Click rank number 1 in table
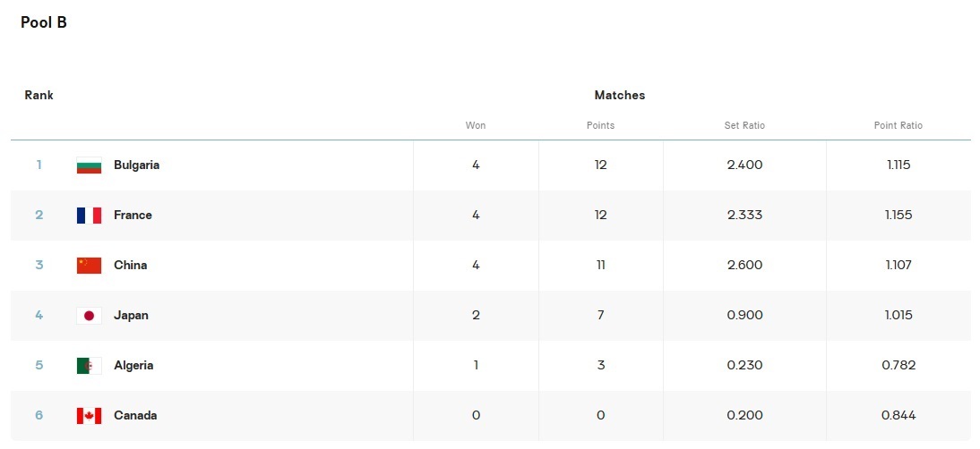Viewport: 980px width, 449px height. click(x=39, y=165)
